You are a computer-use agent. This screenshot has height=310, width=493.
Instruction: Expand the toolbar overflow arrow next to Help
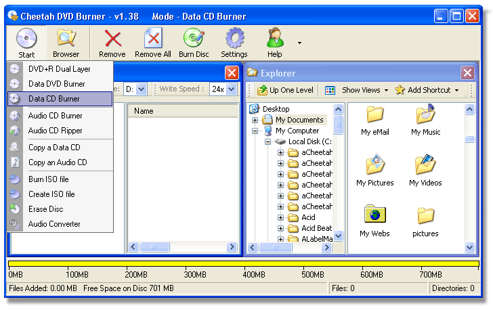(x=299, y=43)
